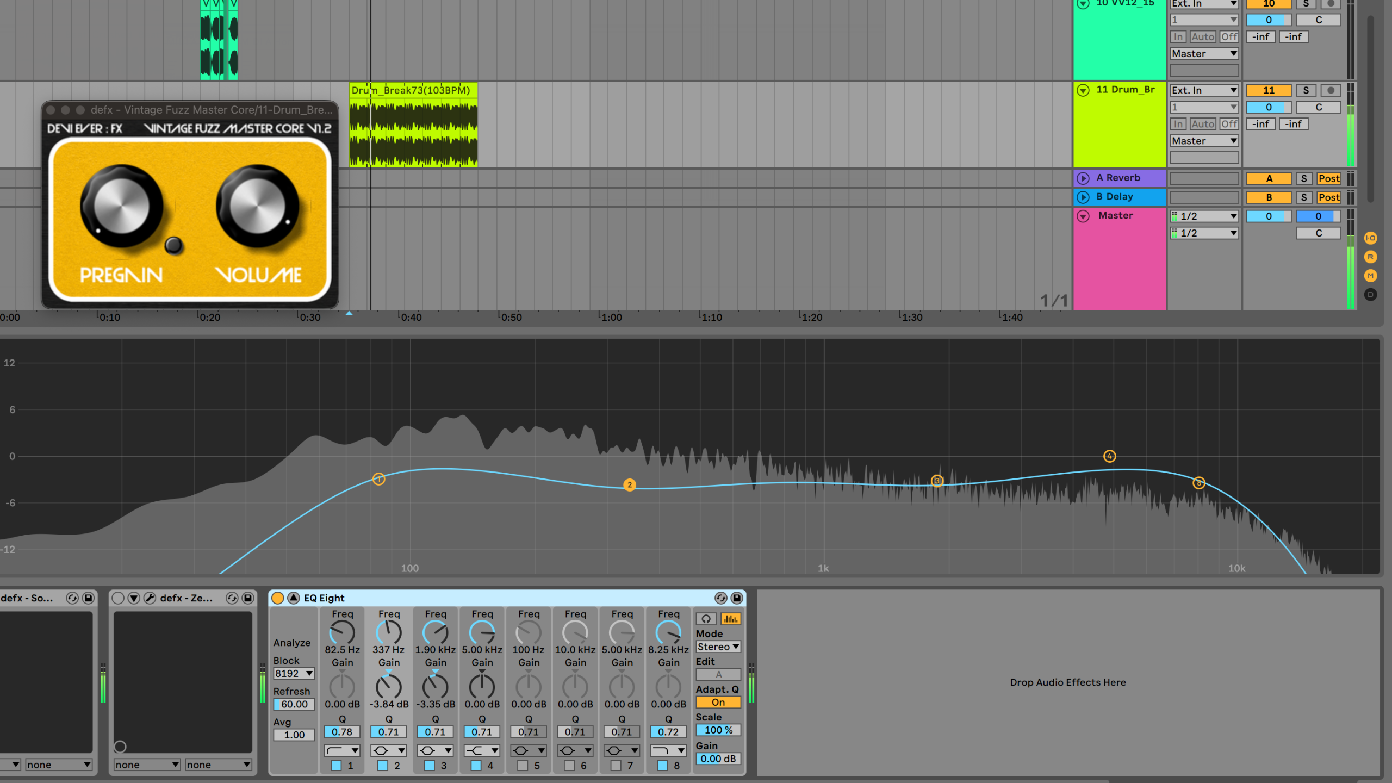This screenshot has height=783, width=1392.
Task: Open Master track 1/2 cue output dropdown
Action: point(1204,216)
